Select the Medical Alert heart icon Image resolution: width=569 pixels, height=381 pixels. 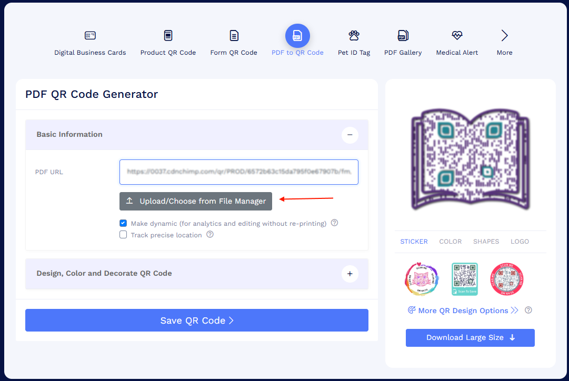pos(457,36)
